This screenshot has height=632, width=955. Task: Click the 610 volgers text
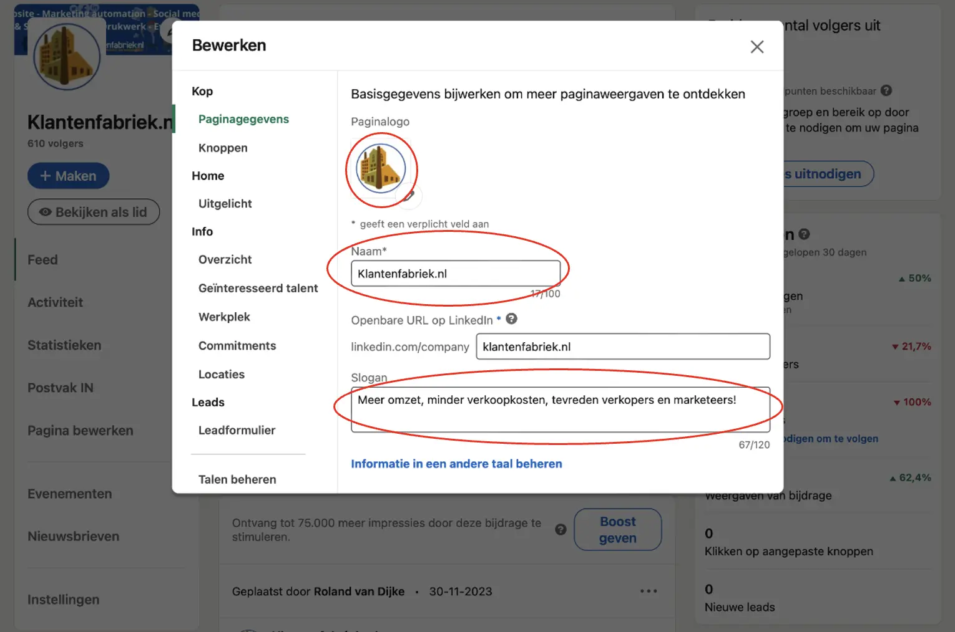(x=55, y=143)
